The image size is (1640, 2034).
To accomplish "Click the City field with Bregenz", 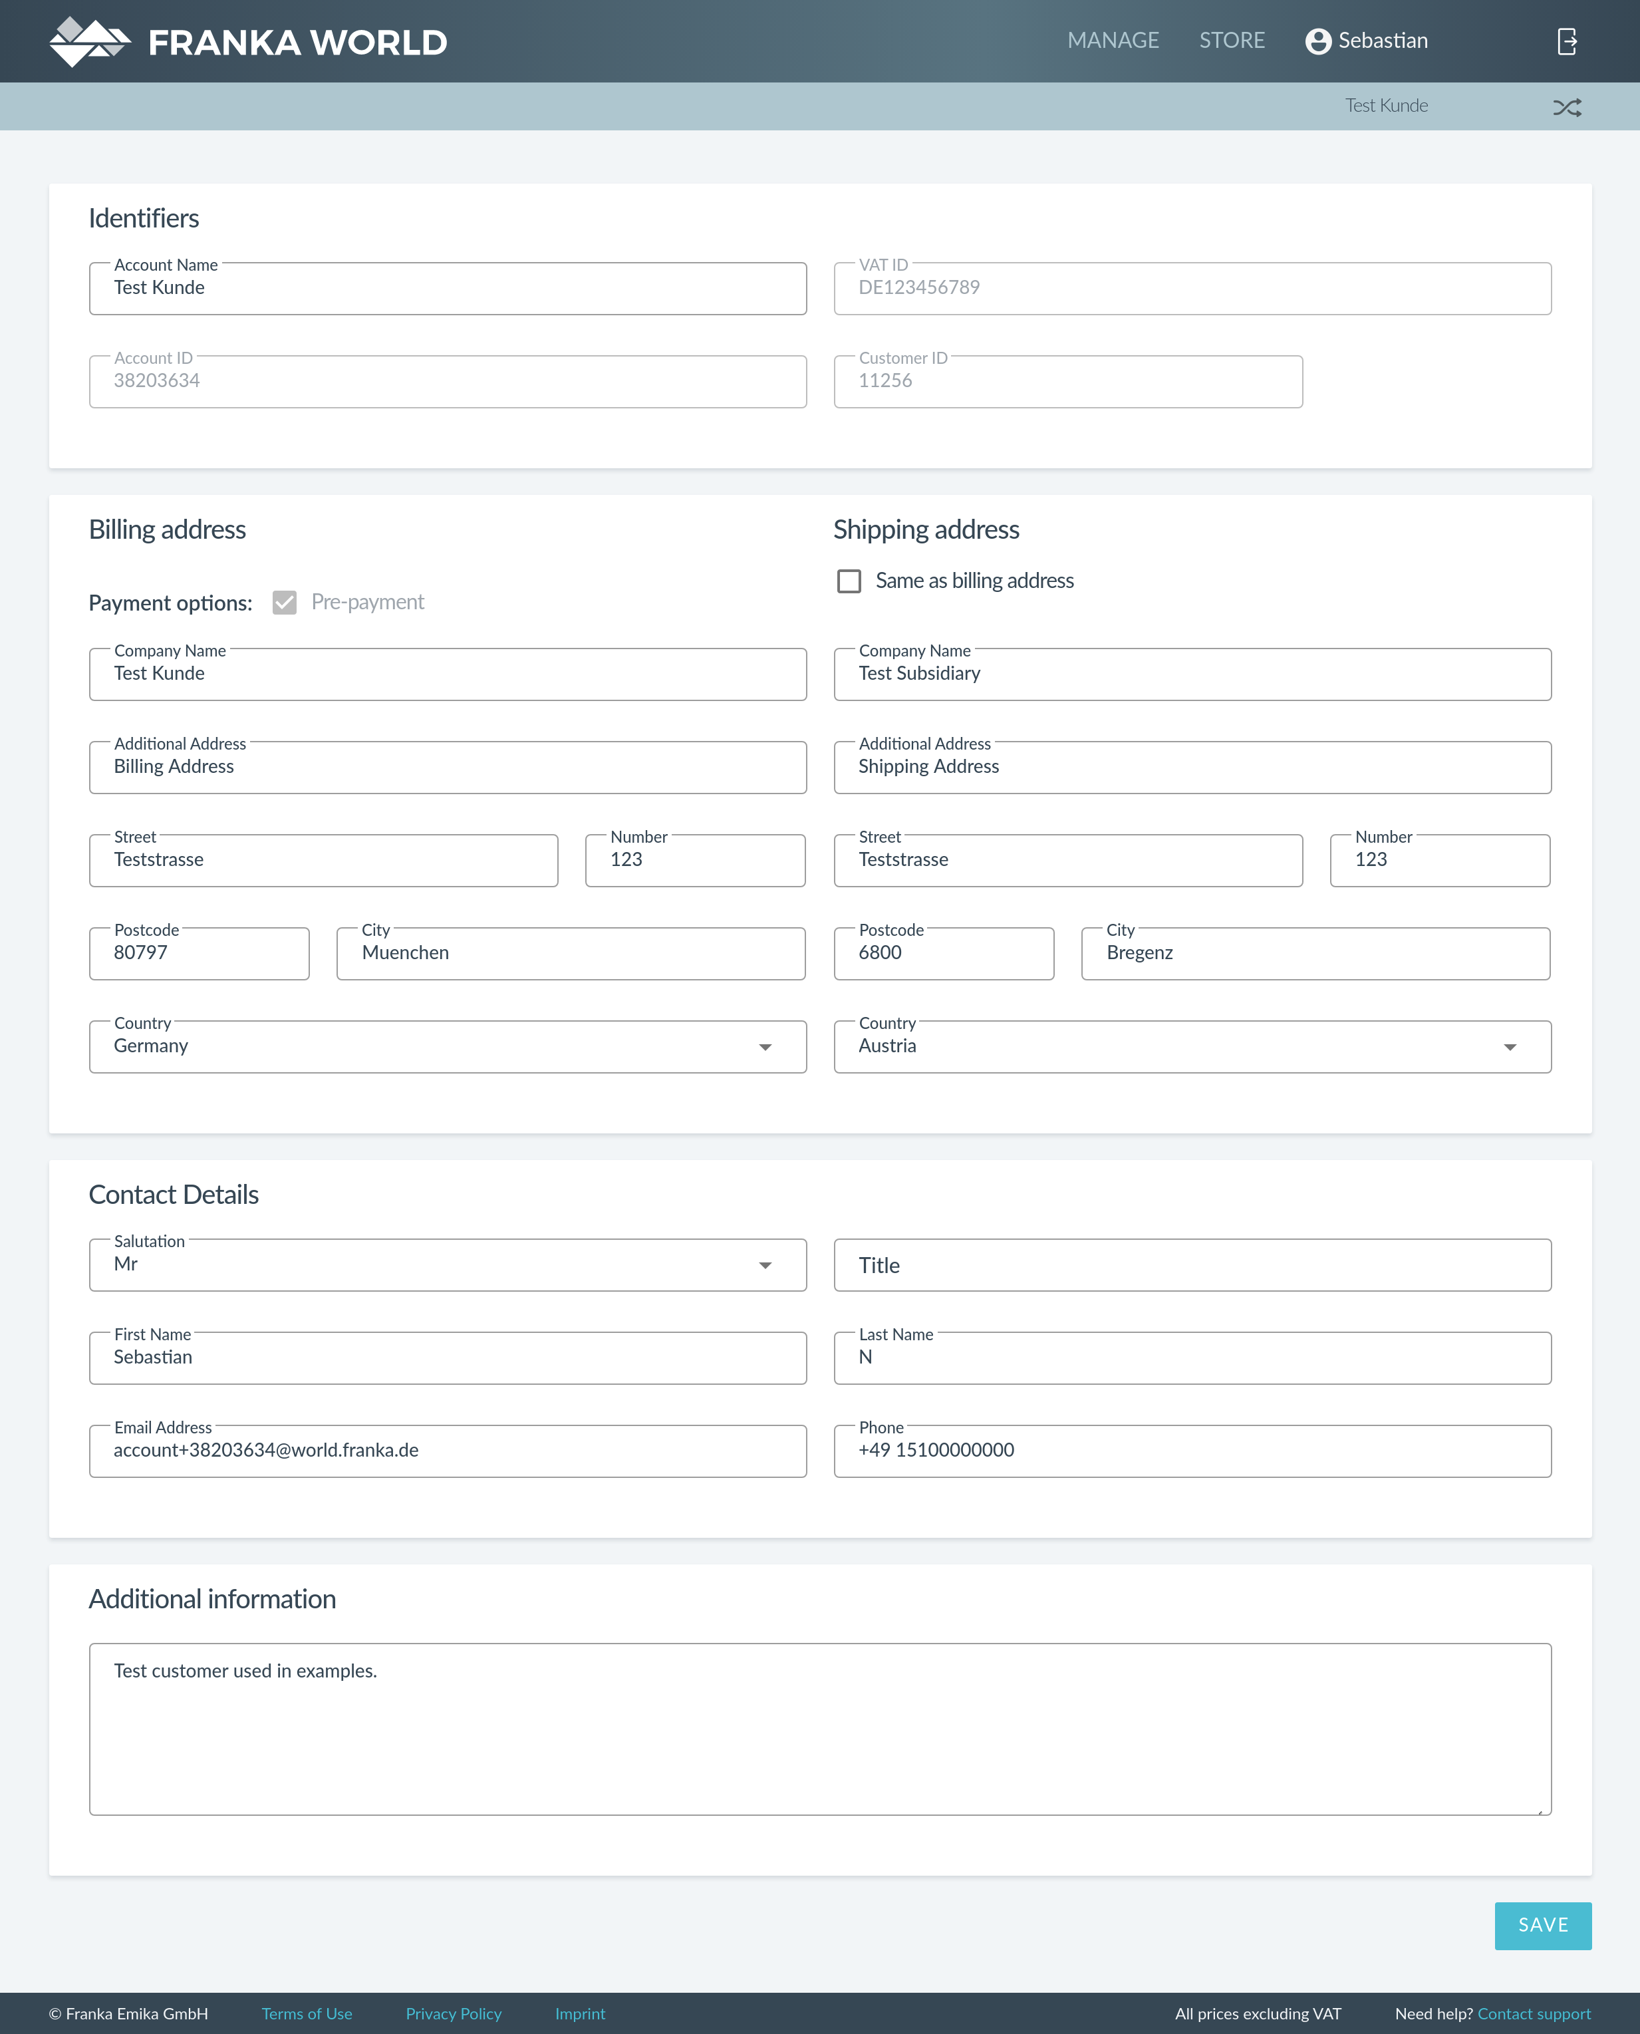I will tap(1315, 954).
